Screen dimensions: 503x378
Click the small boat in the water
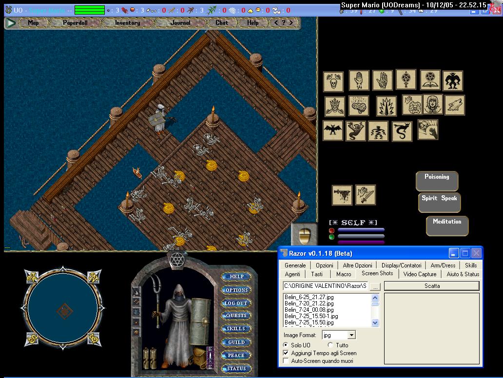click(x=137, y=173)
